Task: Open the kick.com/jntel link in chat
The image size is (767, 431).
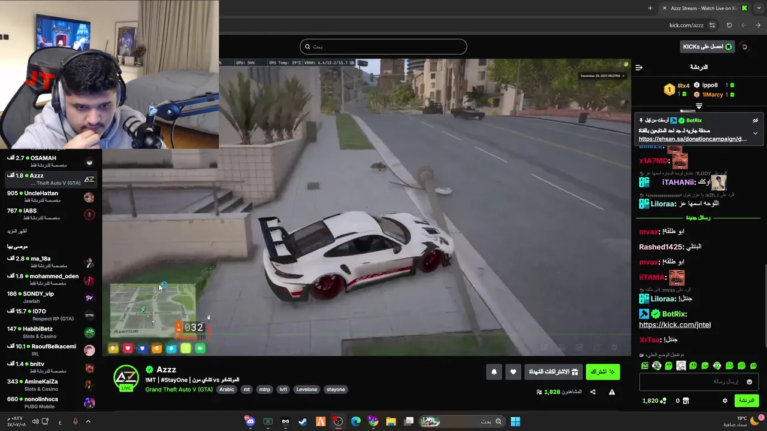Action: click(x=675, y=325)
